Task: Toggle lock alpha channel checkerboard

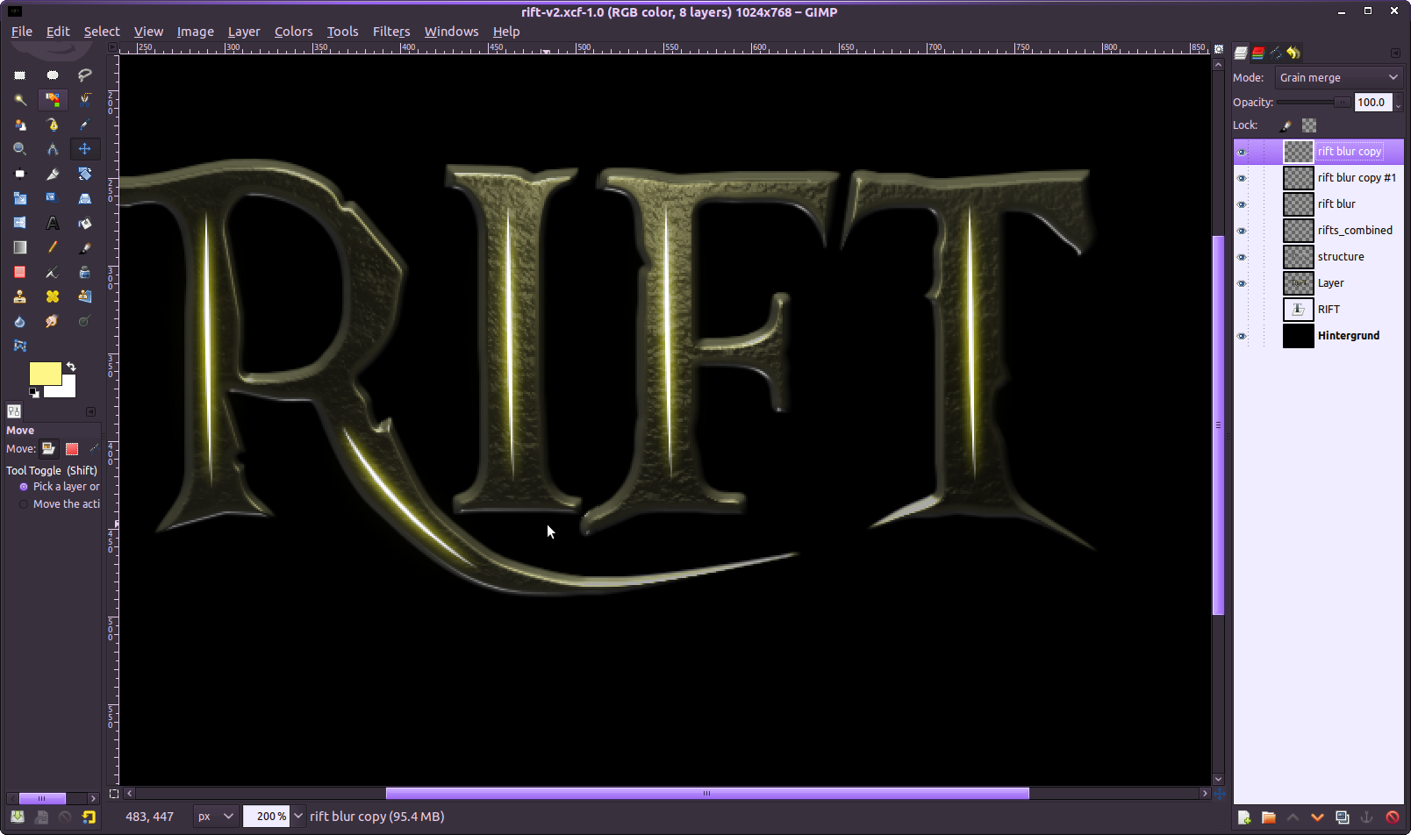Action: pos(1309,125)
